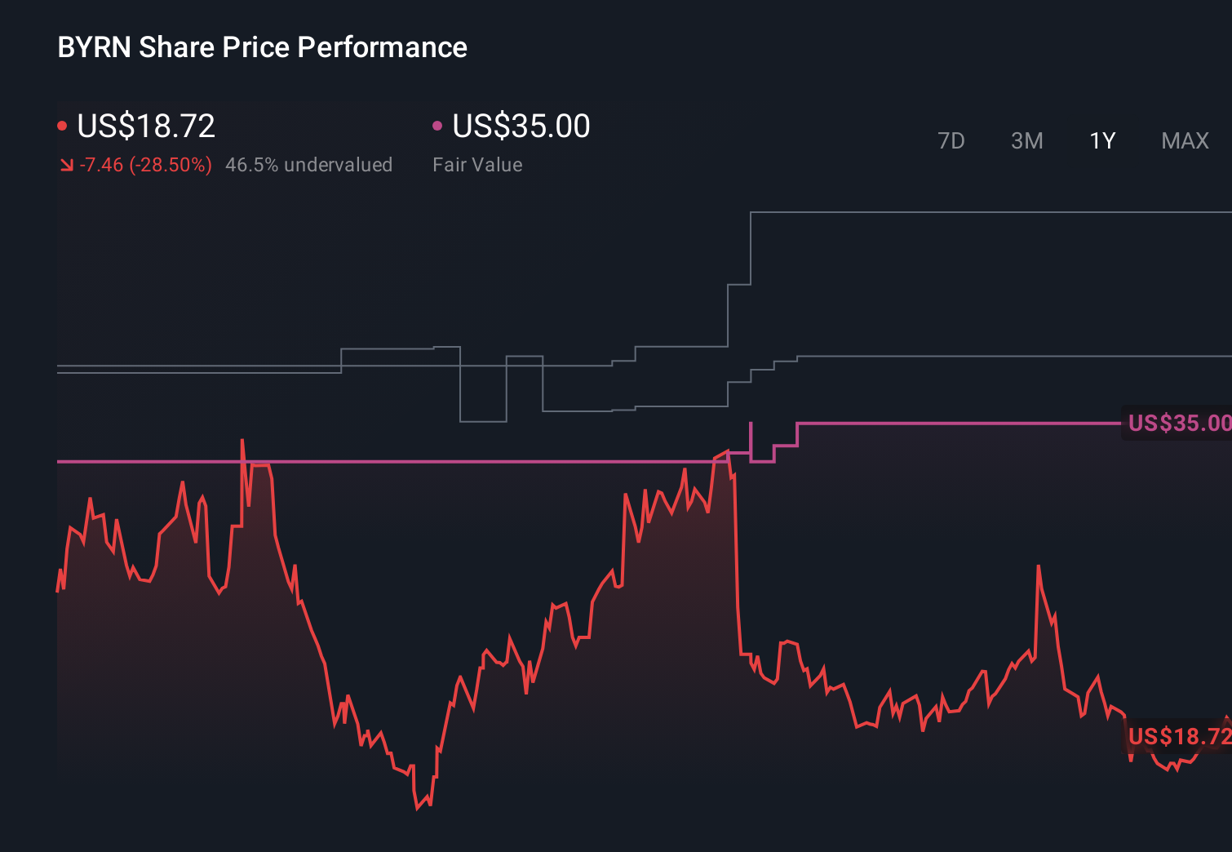
Task: Click the red share price line peak
Action: click(243, 439)
